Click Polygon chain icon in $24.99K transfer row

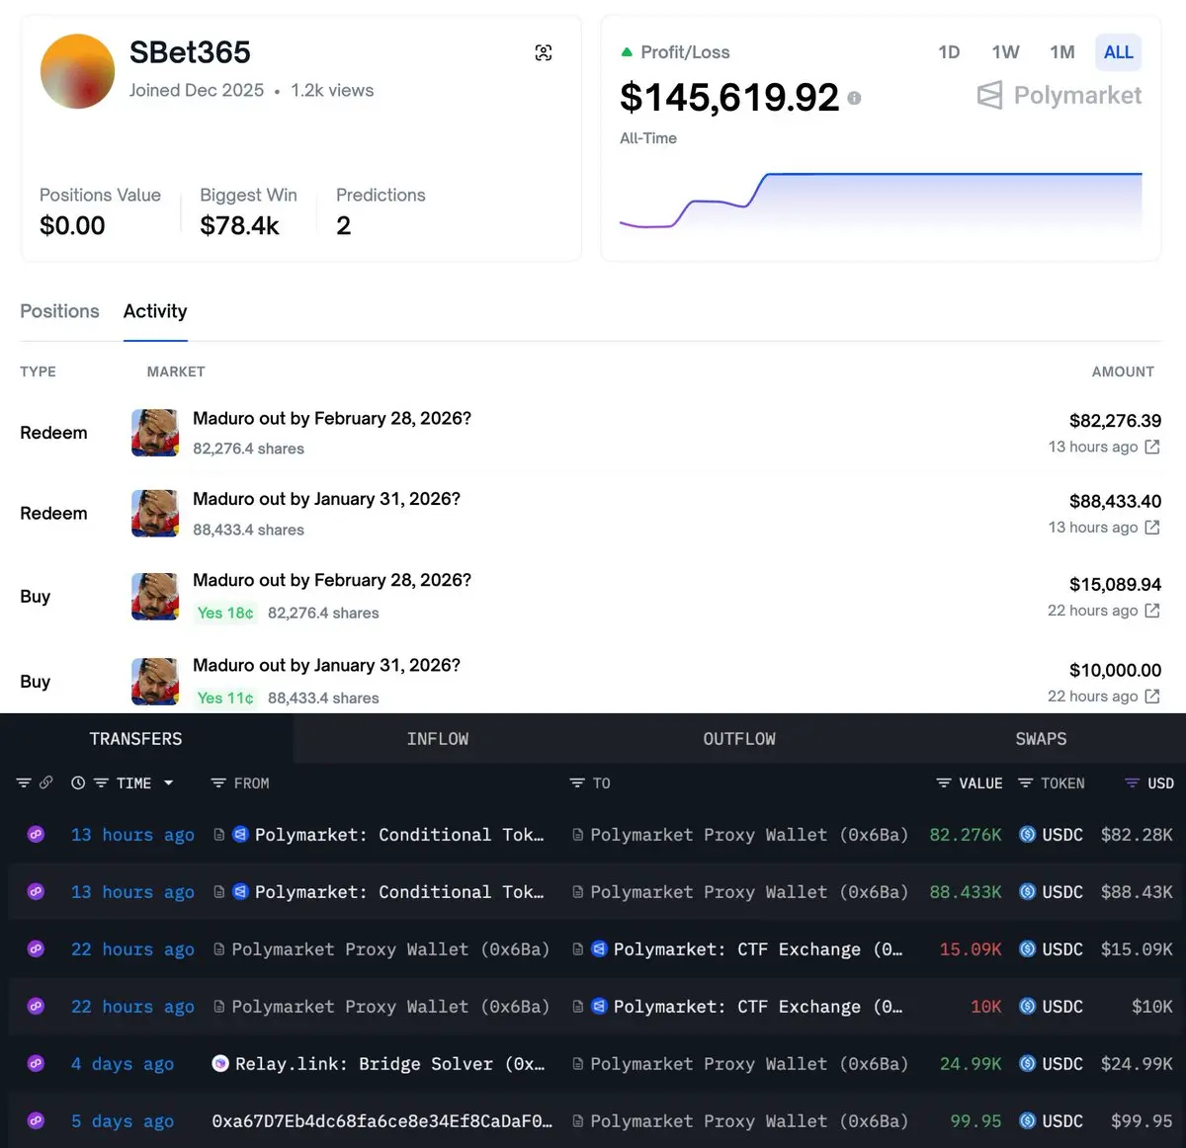click(x=36, y=1064)
